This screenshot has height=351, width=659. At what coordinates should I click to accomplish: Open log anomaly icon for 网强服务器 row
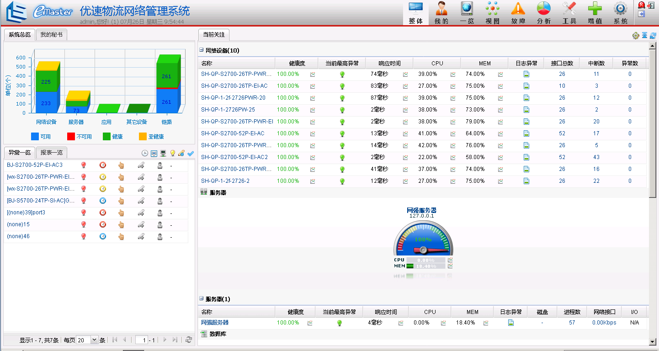pyautogui.click(x=511, y=323)
